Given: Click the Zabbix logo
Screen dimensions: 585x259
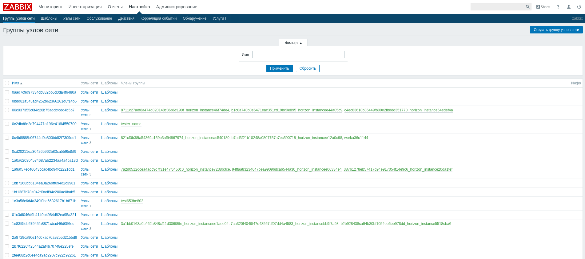Looking at the screenshot, I should point(18,7).
